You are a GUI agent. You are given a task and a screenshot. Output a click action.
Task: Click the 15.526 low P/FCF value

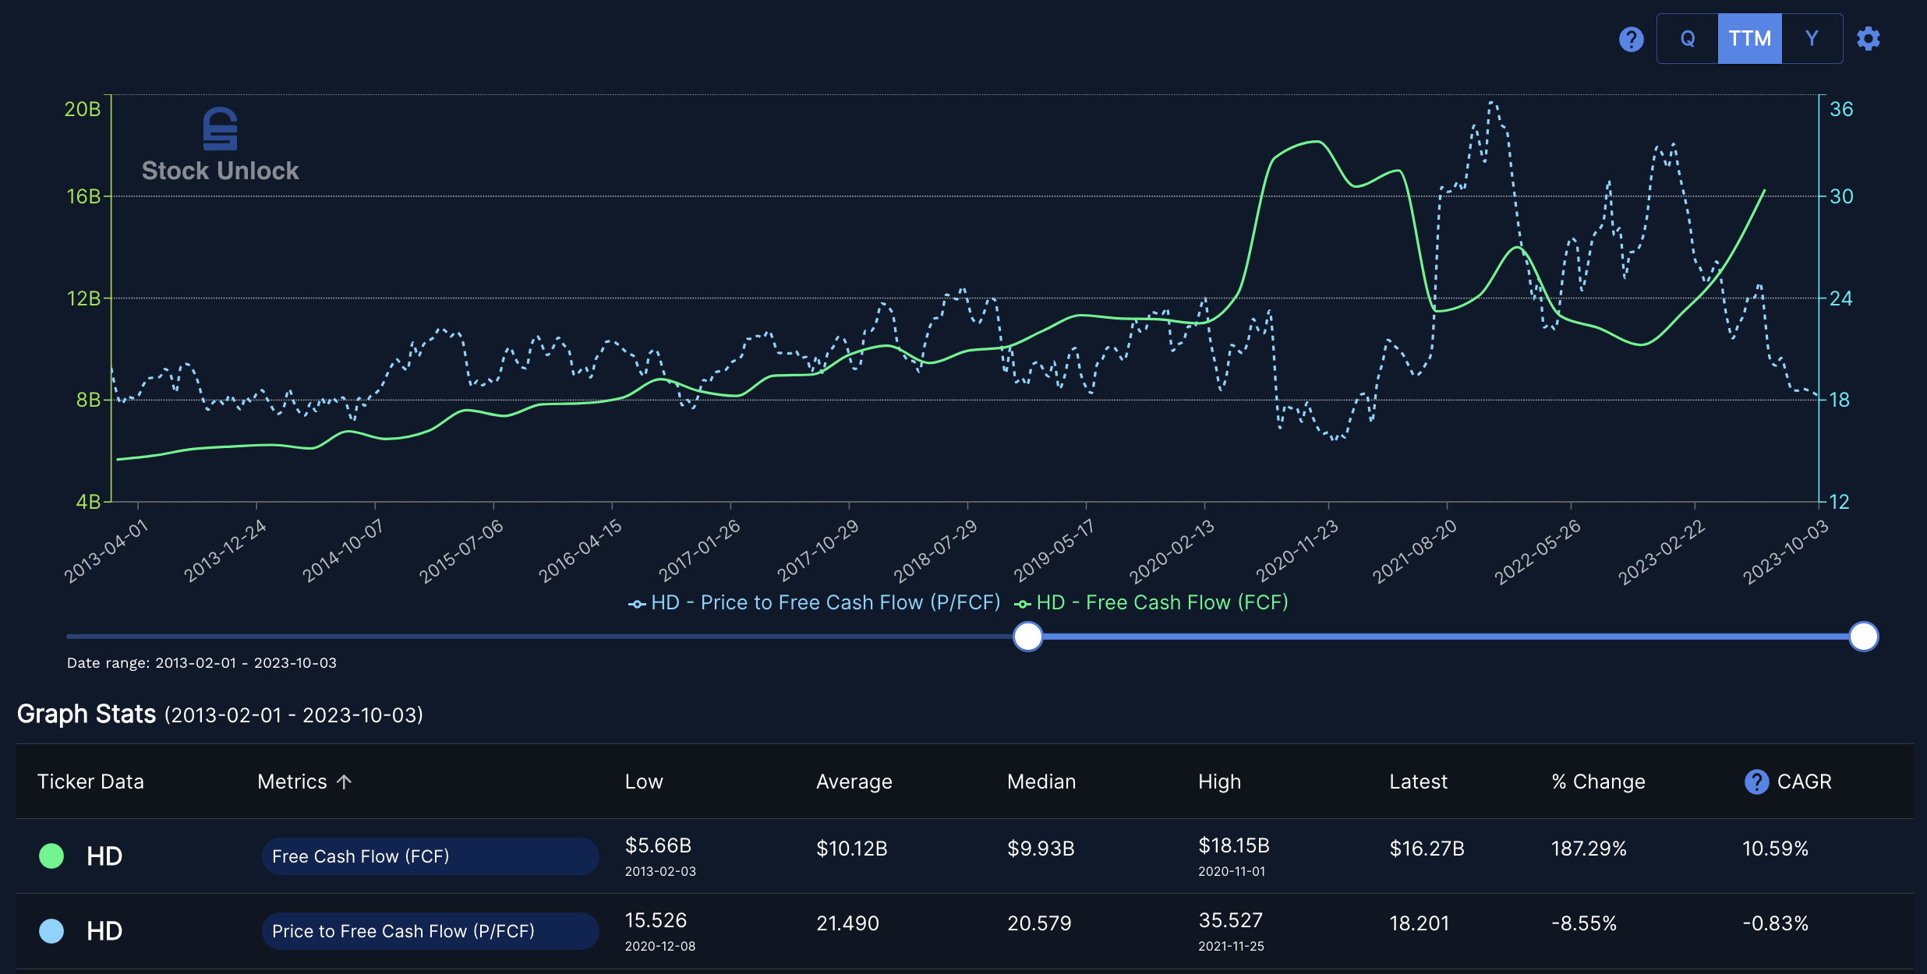pos(656,920)
